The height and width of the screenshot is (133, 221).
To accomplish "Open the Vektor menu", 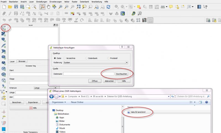I will (x=67, y=2).
